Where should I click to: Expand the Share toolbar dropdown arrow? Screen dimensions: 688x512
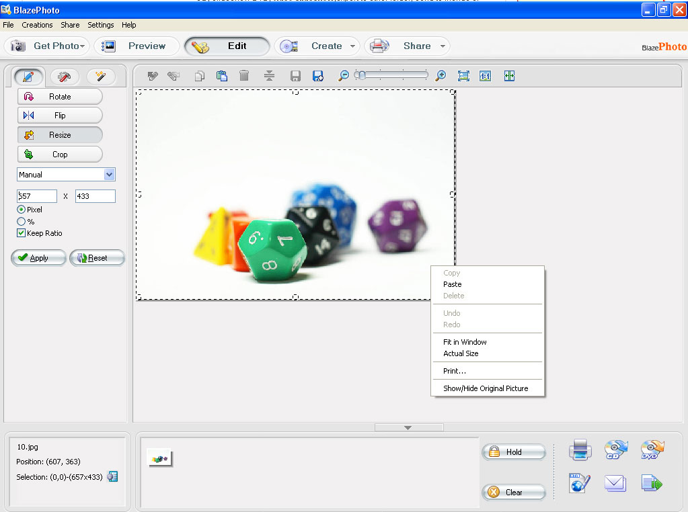coord(443,46)
